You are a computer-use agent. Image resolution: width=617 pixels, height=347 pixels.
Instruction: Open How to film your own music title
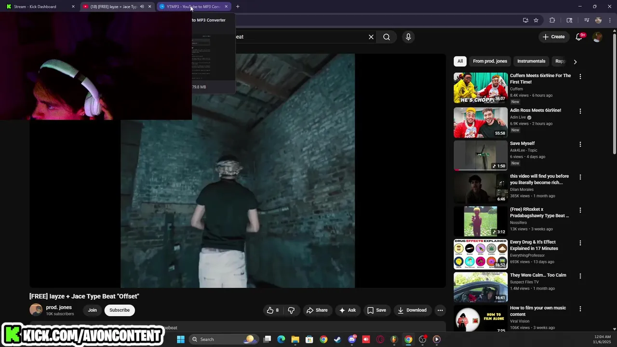pyautogui.click(x=538, y=311)
